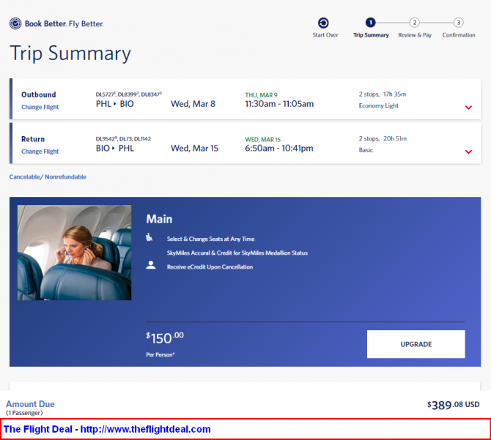Screen dimensions: 491x440
Task: Click the 11:30am - 11:05am outbound times
Action: [x=279, y=104]
